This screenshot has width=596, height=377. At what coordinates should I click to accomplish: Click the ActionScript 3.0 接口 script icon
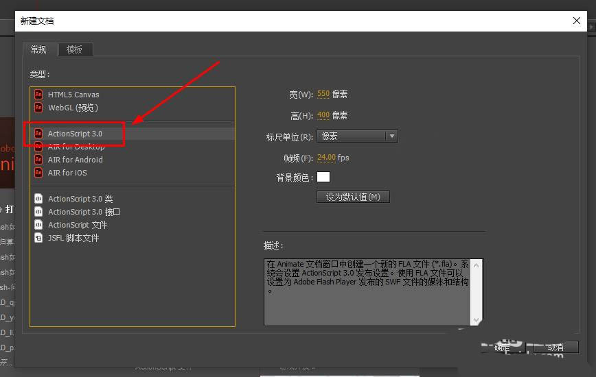pos(38,212)
